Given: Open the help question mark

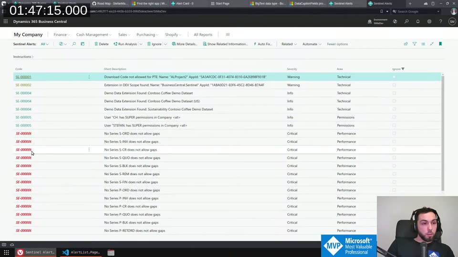Looking at the screenshot, I should coord(440,21).
